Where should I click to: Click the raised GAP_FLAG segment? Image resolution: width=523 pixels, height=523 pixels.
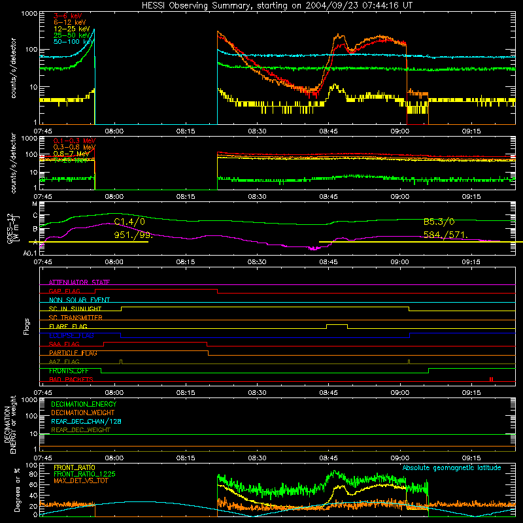[156, 290]
